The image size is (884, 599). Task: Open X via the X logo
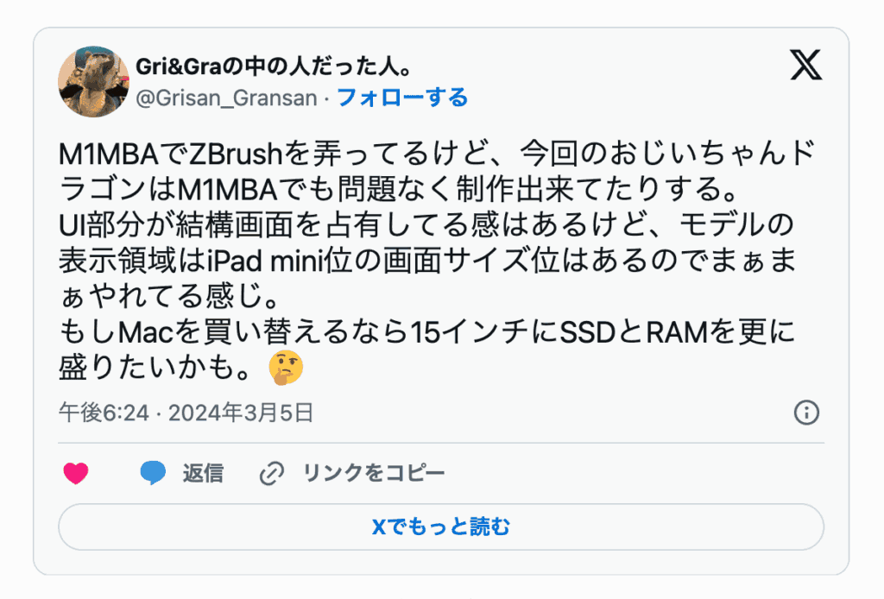(805, 65)
